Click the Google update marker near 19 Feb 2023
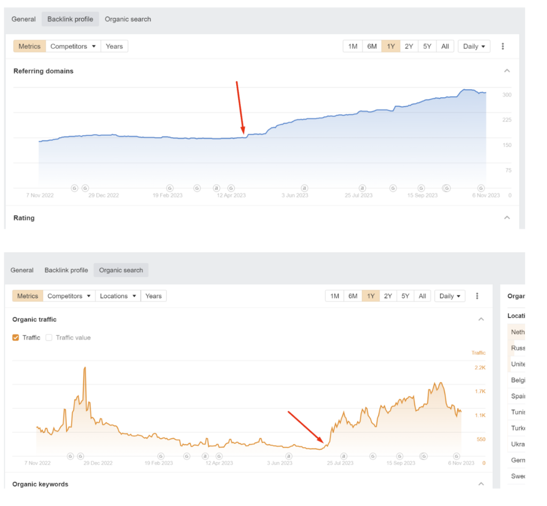The image size is (547, 506). click(170, 188)
